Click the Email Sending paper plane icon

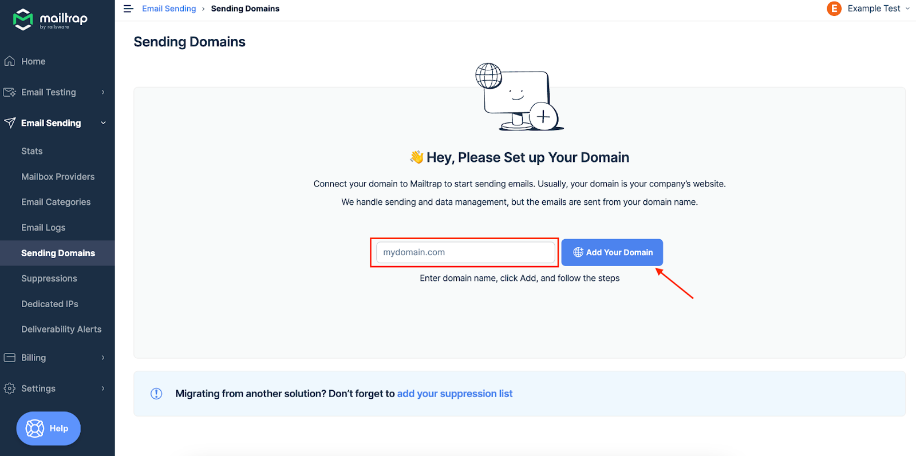[x=10, y=123]
